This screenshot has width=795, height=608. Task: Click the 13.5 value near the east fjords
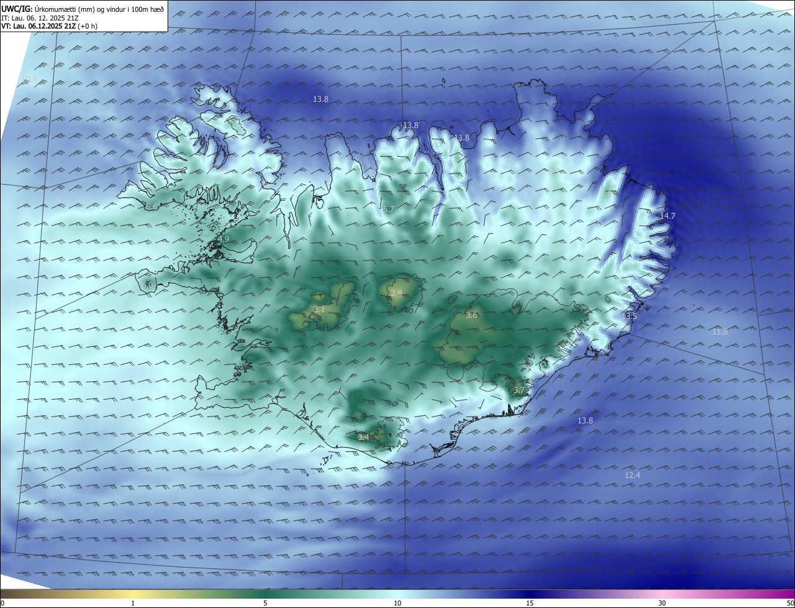pyautogui.click(x=629, y=316)
